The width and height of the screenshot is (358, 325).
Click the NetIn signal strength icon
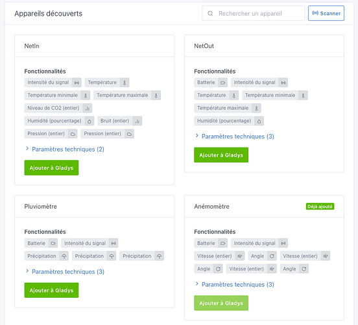click(x=77, y=83)
